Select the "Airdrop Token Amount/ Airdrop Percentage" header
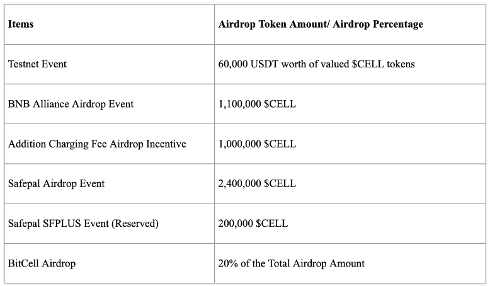The width and height of the screenshot is (490, 286). pos(350,25)
